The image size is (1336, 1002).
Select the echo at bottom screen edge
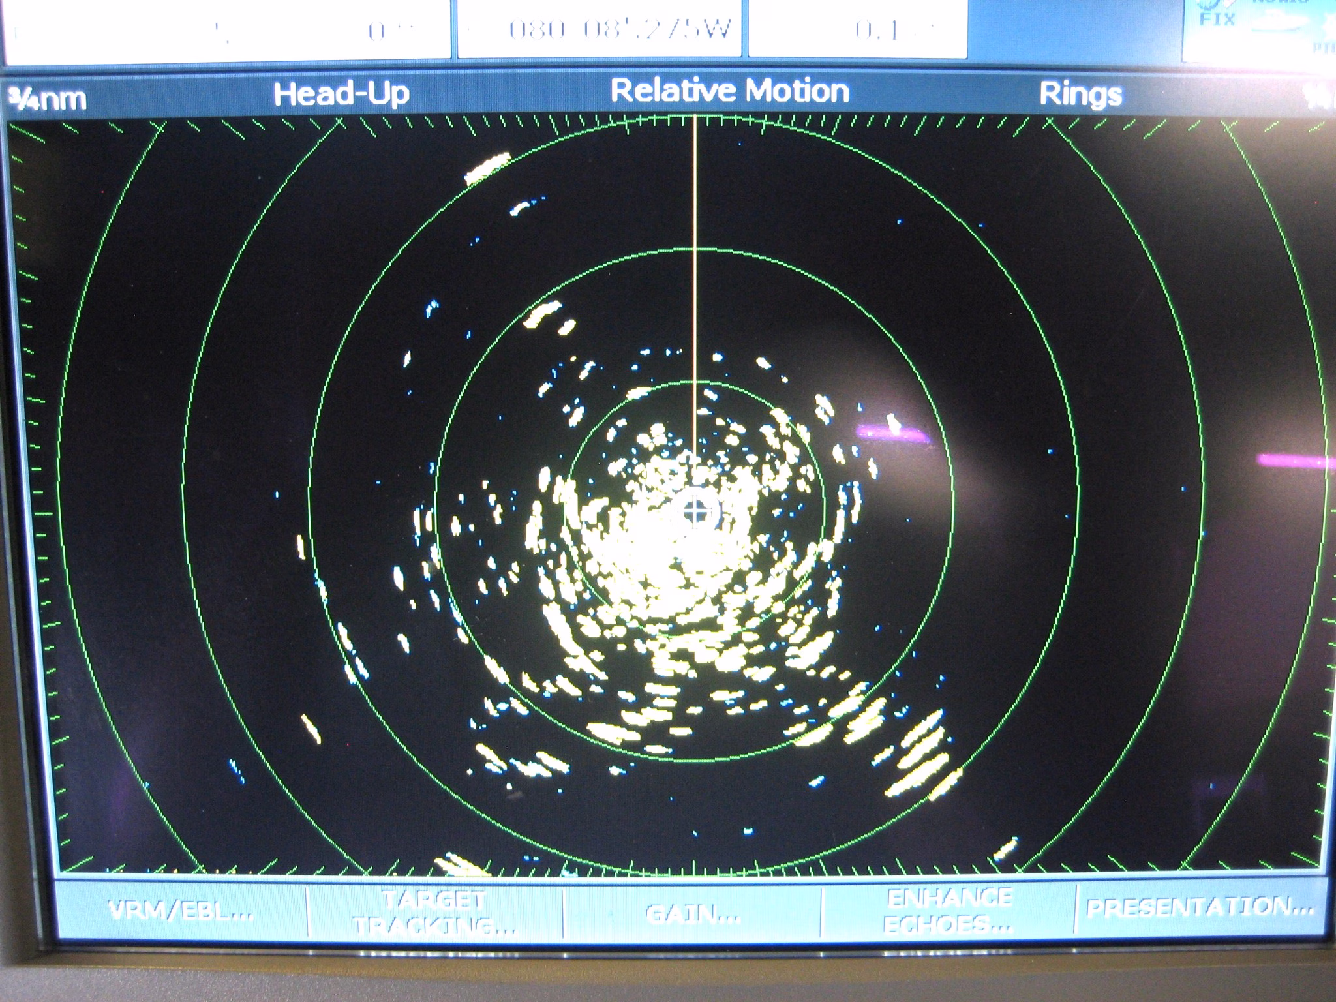(462, 864)
